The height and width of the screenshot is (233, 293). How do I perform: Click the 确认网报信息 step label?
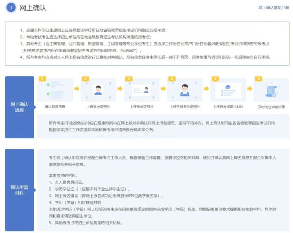(55, 107)
